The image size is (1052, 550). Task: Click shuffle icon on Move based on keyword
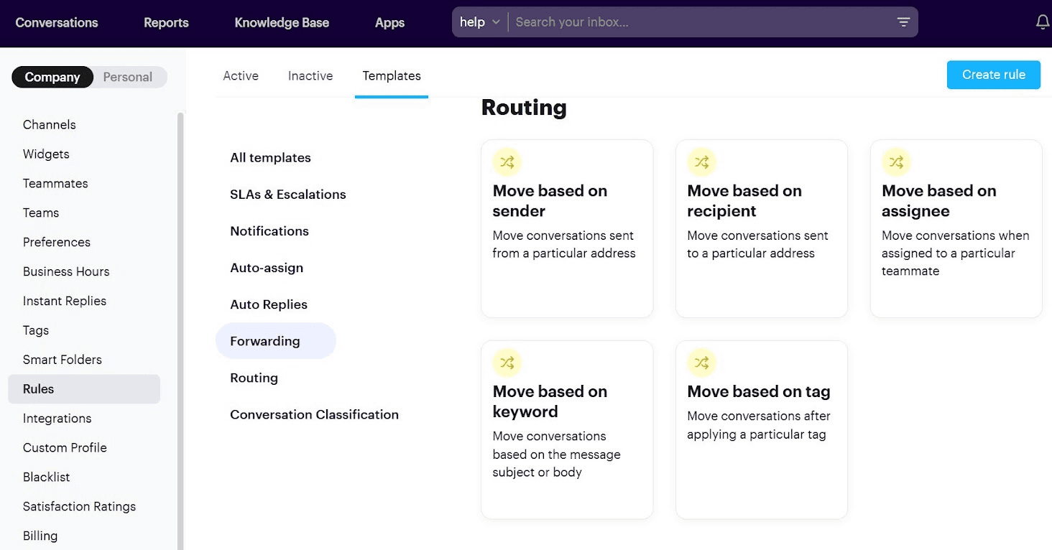(x=507, y=363)
